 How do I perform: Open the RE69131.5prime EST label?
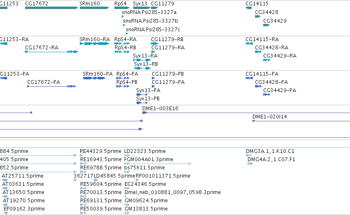(x=101, y=201)
